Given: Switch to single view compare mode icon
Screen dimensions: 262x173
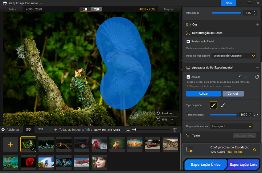Looking at the screenshot, I should coord(85,9).
